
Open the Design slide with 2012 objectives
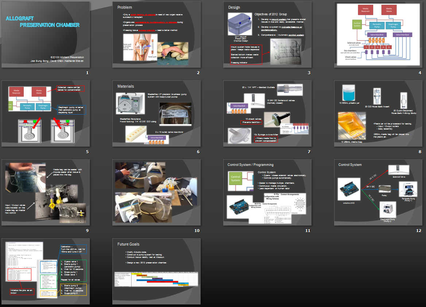pyautogui.click(x=267, y=35)
